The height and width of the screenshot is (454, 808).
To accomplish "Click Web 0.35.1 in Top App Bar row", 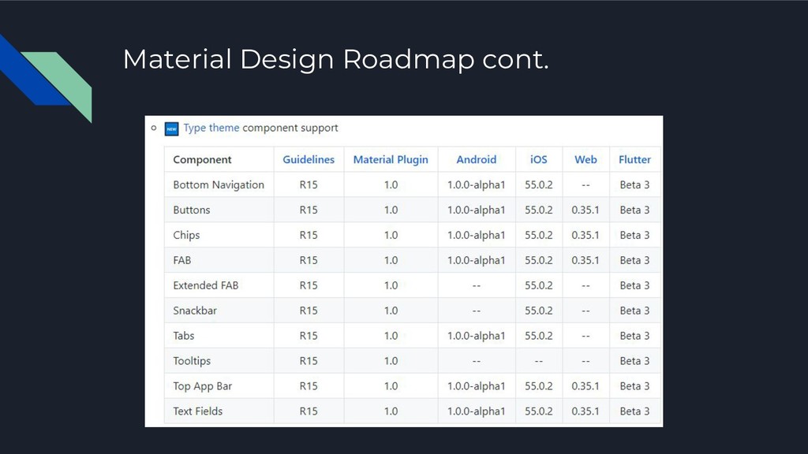I will 585,386.
